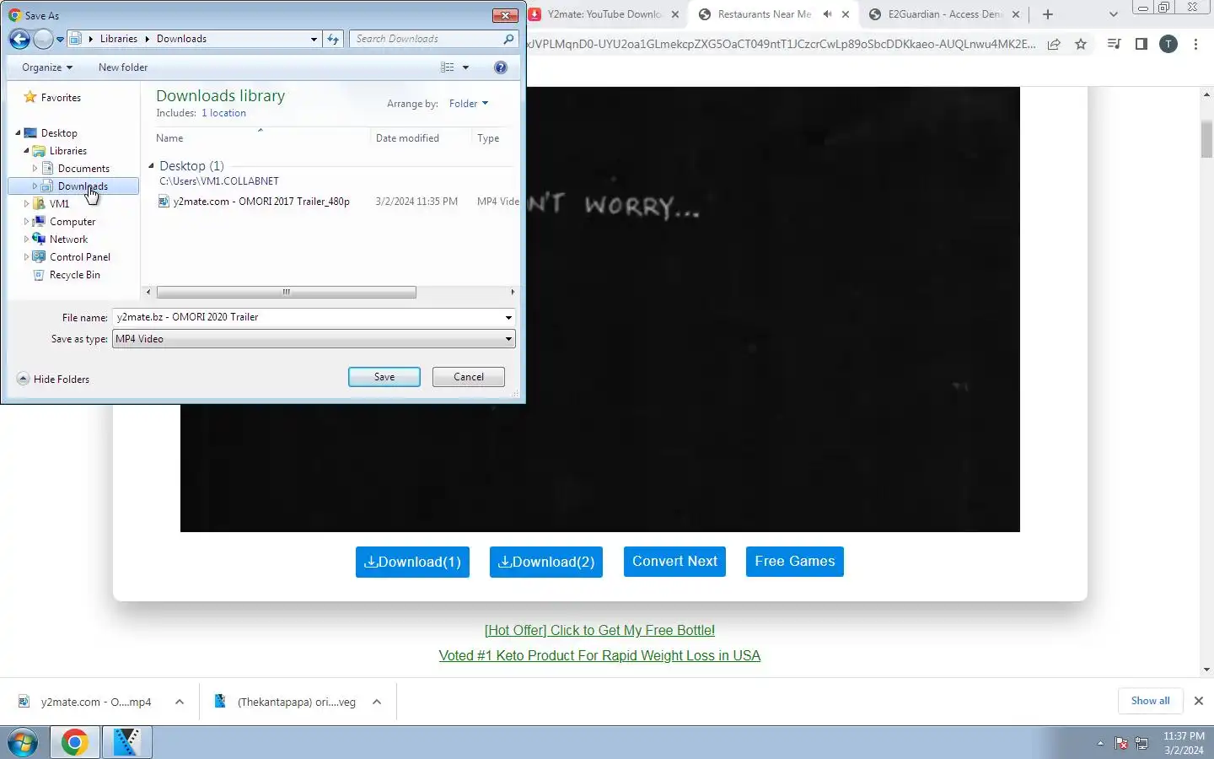Switch to Y2mate YouTube Downloader tab
1214x759 pixels.
click(604, 14)
